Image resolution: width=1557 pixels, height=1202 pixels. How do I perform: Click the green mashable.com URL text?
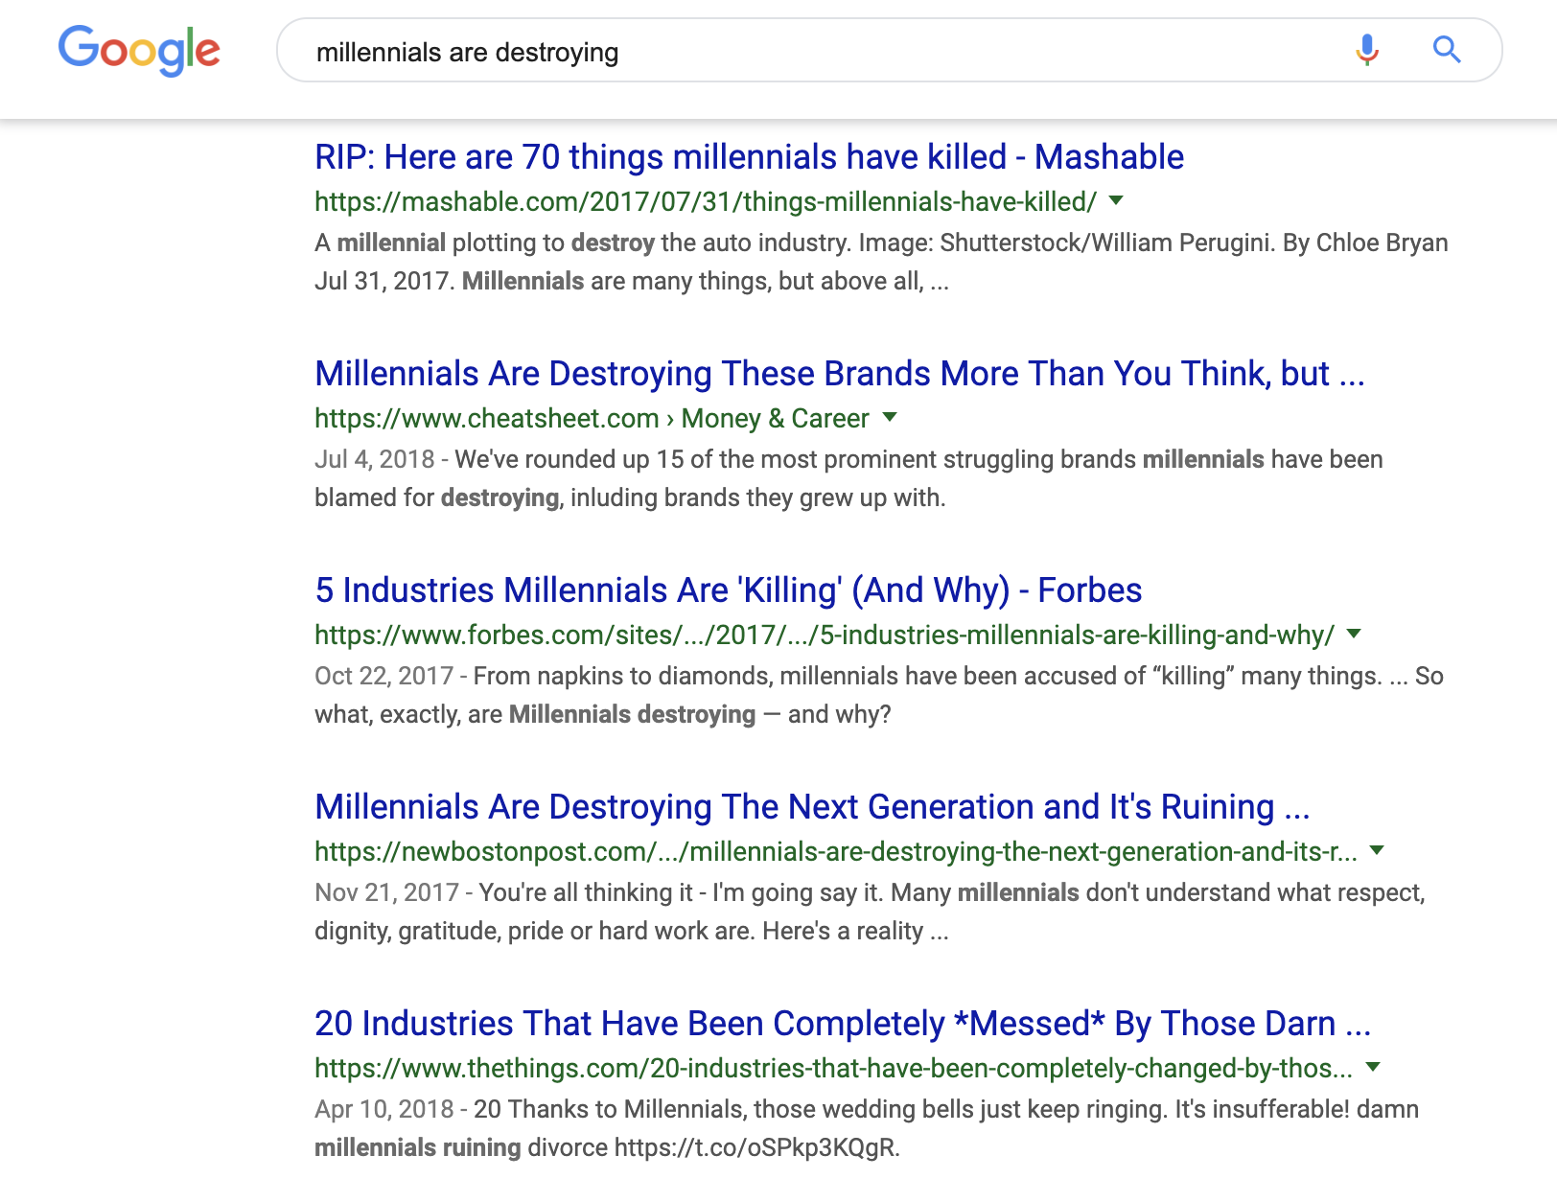[706, 201]
